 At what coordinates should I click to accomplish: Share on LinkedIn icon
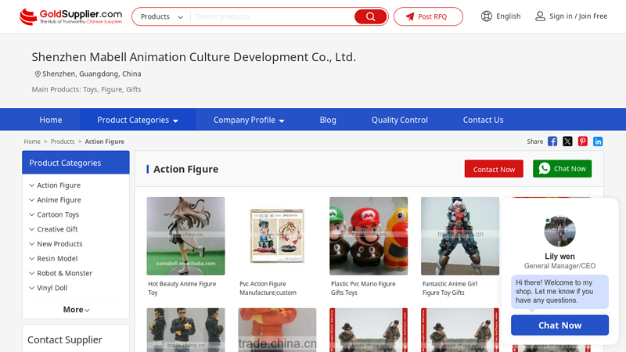[x=598, y=142]
